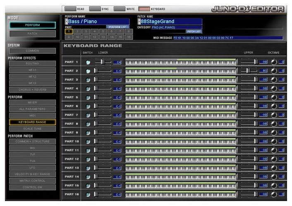Adjust the Part 14 upper range slider
This screenshot has width=292, height=206.
(x=256, y=176)
